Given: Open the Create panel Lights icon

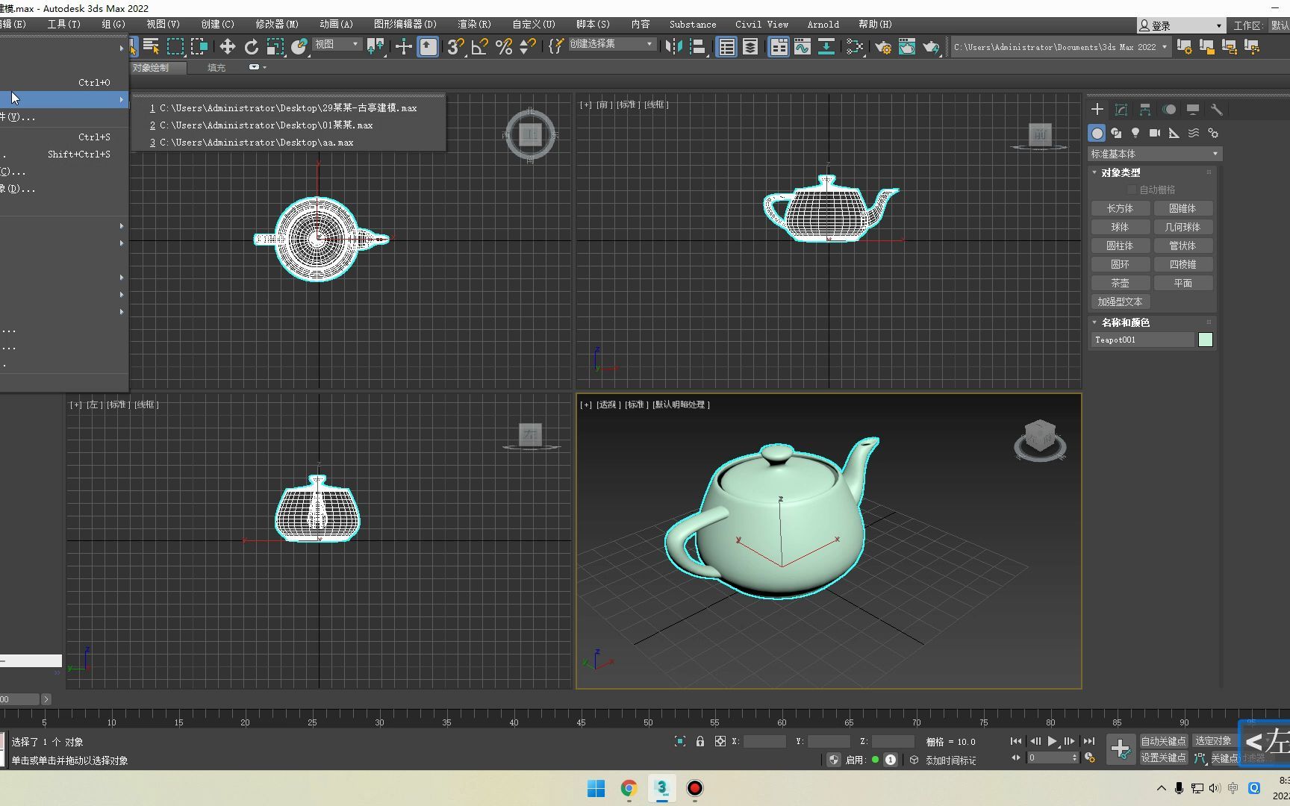Looking at the screenshot, I should coord(1135,134).
